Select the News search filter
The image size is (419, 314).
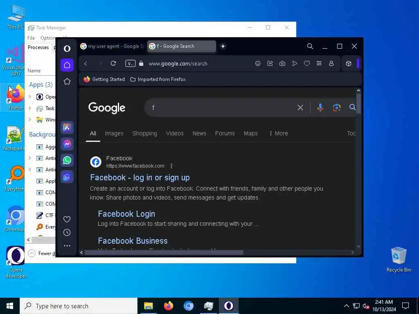click(199, 133)
